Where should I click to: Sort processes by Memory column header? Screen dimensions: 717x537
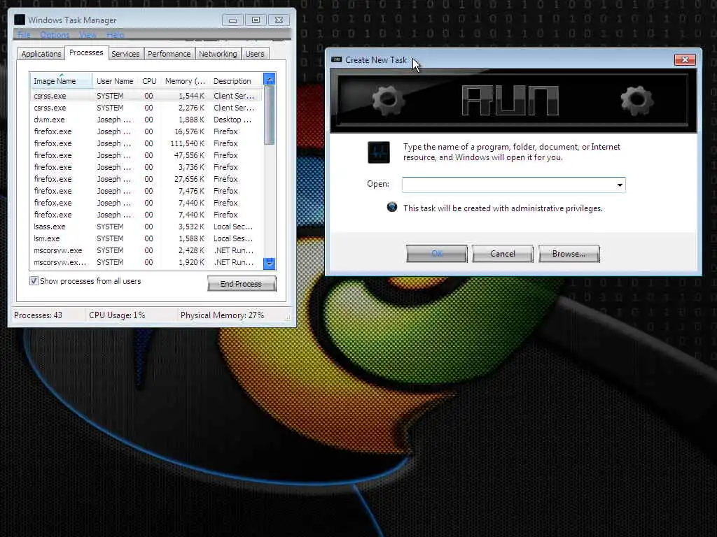pyautogui.click(x=185, y=81)
